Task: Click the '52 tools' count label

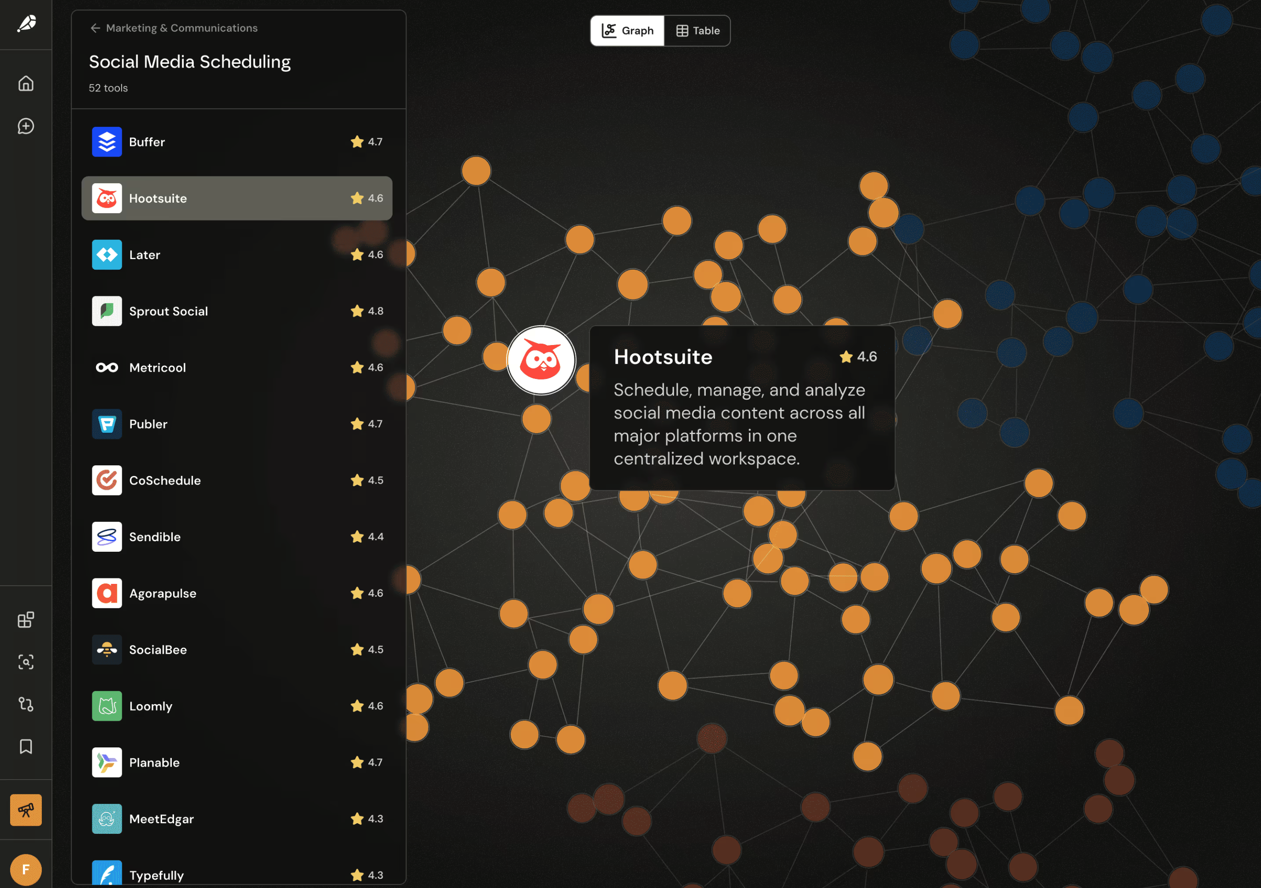Action: (x=108, y=88)
